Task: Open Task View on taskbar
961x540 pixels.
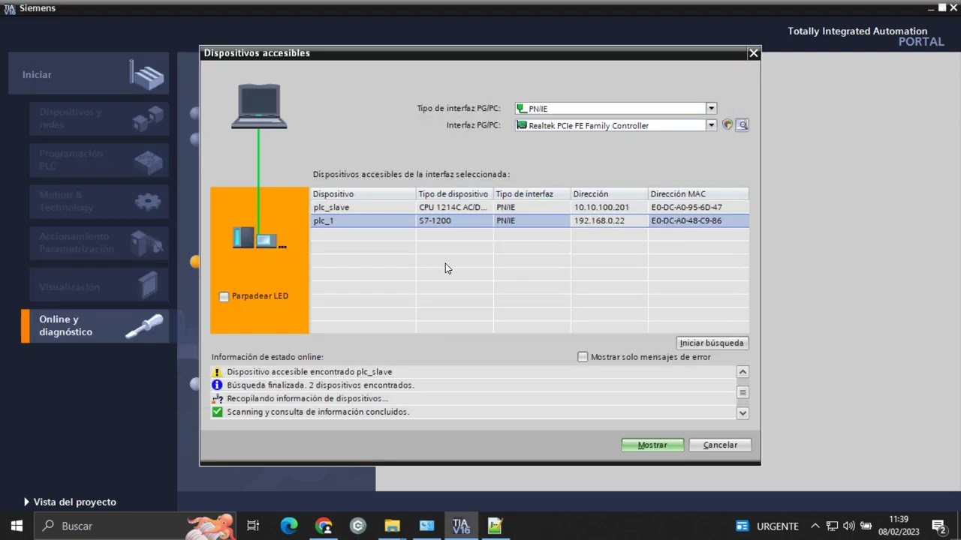Action: (x=253, y=526)
